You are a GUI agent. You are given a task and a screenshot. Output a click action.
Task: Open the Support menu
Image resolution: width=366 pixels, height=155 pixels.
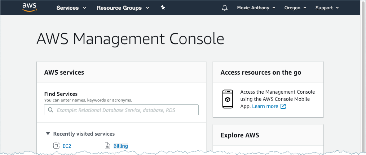327,8
